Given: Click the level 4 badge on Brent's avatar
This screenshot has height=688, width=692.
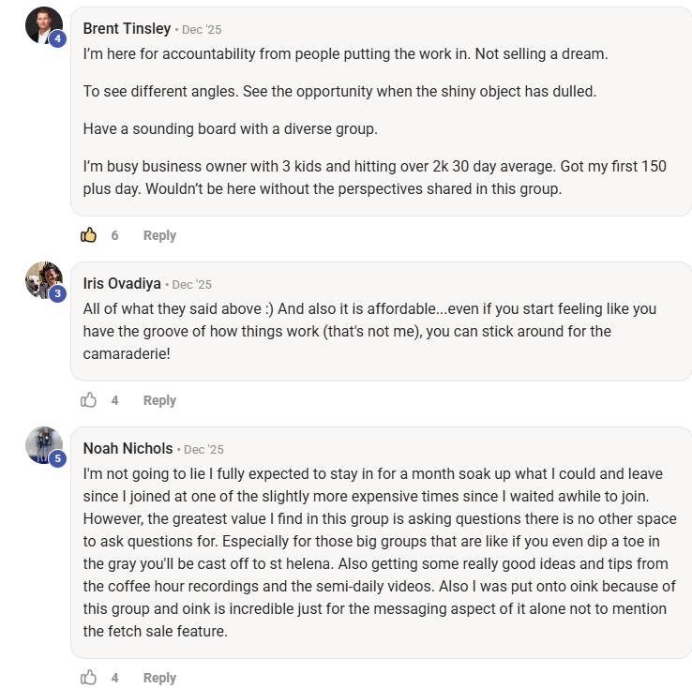Looking at the screenshot, I should coord(58,38).
